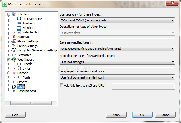Collapse the Unicode tree node
The width and height of the screenshot is (181, 123).
(x=8, y=73)
